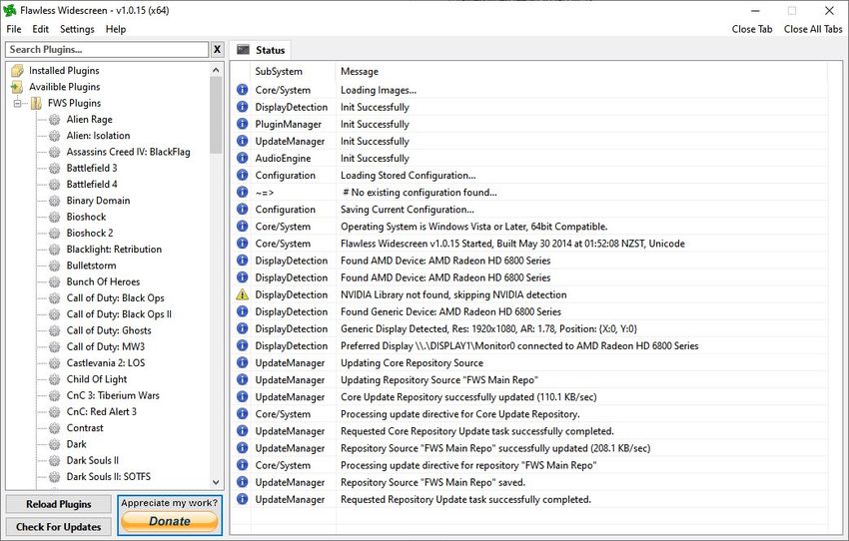Click the plugin list scrollbar thumb

pos(216,115)
